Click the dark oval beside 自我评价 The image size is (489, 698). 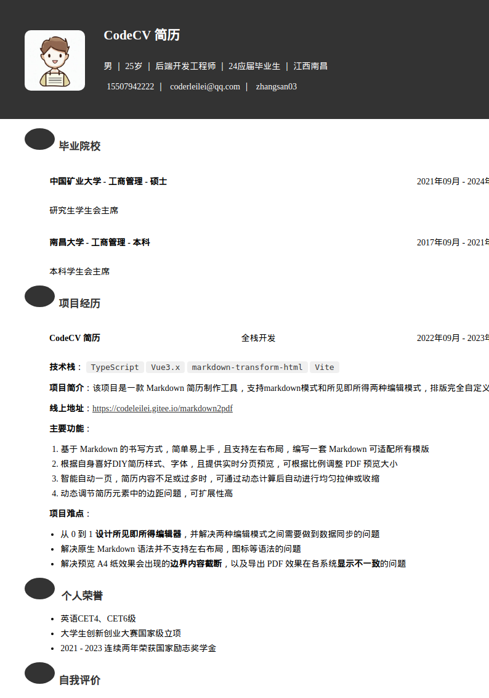[x=39, y=673]
